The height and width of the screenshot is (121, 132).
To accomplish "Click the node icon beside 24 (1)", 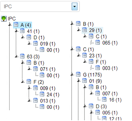I will coord(42,94).
